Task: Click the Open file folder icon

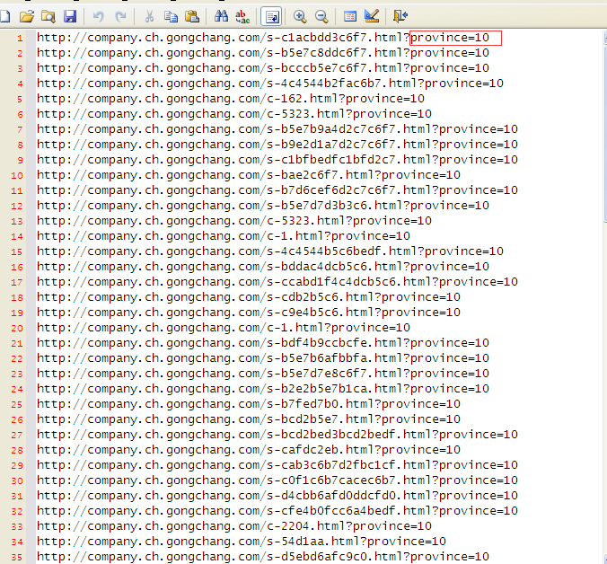Action: coord(27,16)
